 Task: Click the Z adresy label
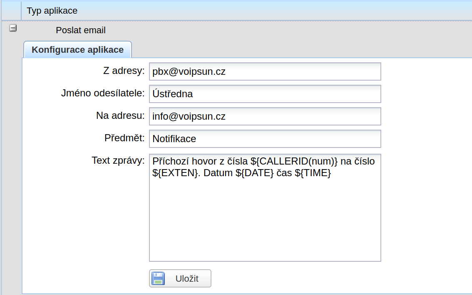(x=124, y=71)
